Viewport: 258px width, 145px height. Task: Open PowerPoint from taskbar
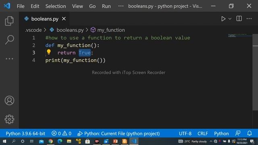tap(115, 141)
